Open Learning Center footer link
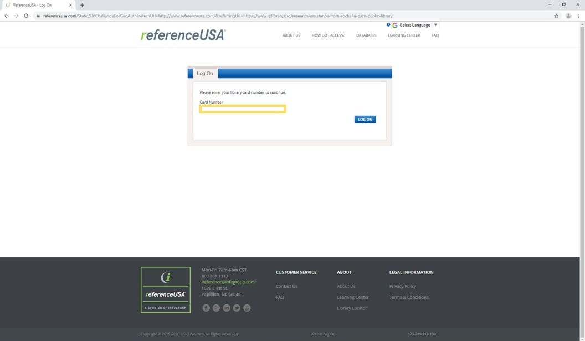 pos(352,297)
